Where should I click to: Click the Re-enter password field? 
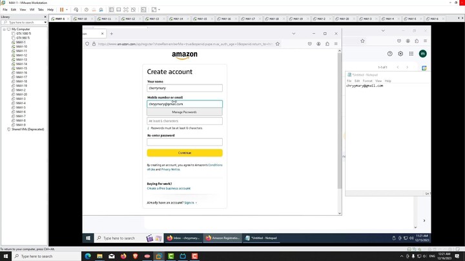coord(185,142)
